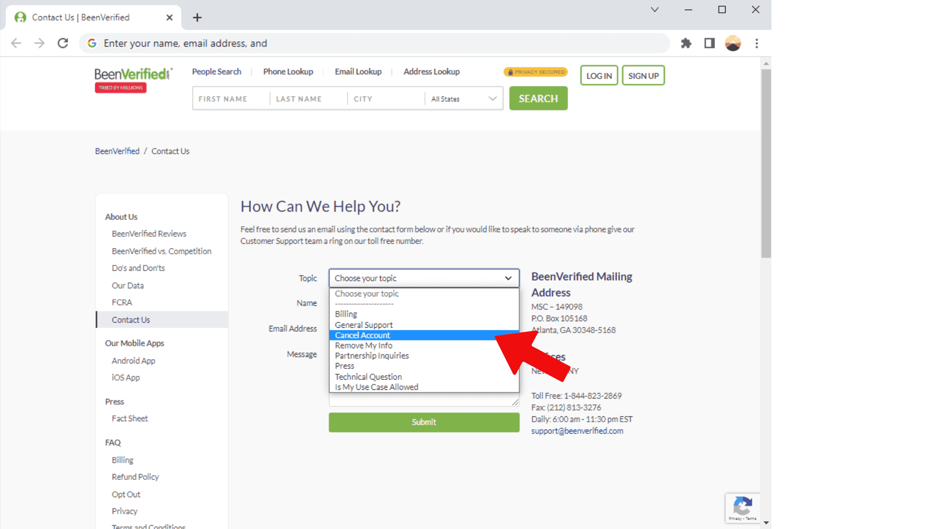Image resolution: width=941 pixels, height=529 pixels.
Task: Open the All States dropdown
Action: coord(464,99)
